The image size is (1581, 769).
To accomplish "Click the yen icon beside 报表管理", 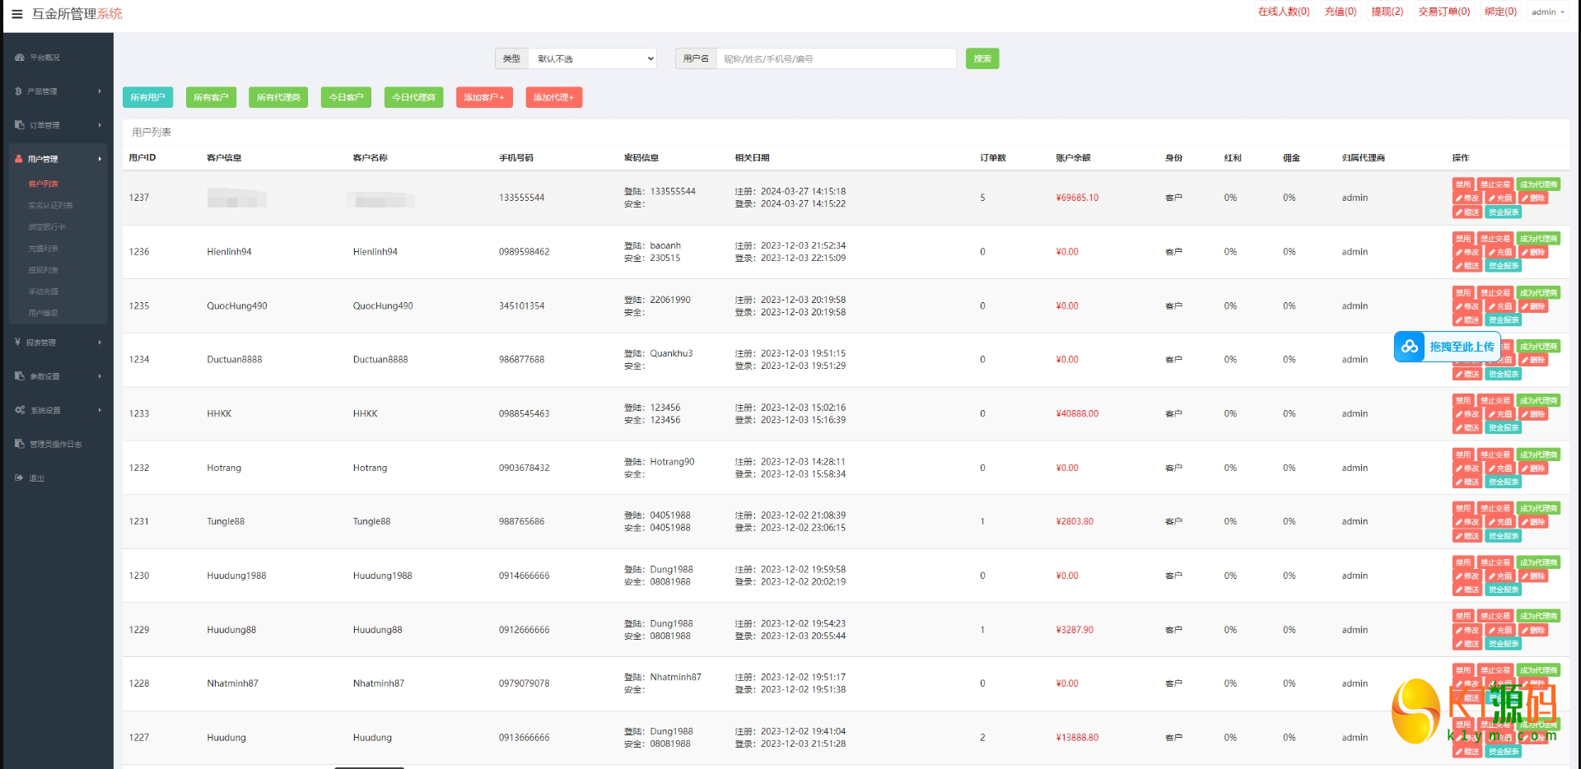I will pos(18,343).
